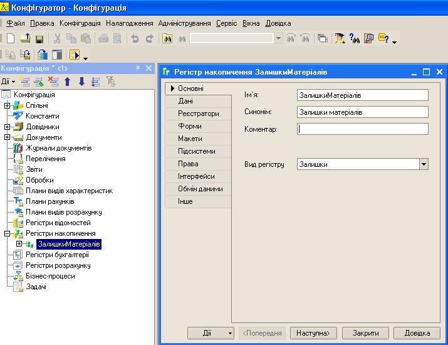The image size is (448, 345).
Task: Switch to the Реєстратори tab
Action: tap(198, 114)
